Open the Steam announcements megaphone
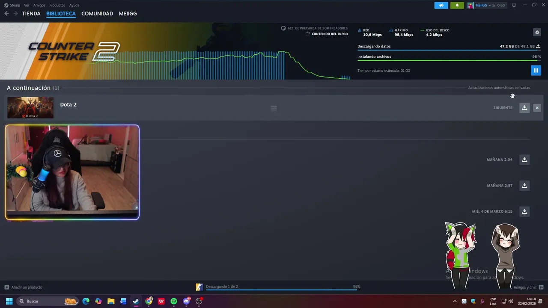This screenshot has height=308, width=548. click(441, 5)
